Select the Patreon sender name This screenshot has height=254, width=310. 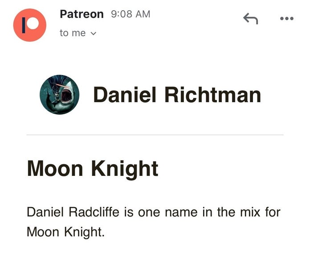pyautogui.click(x=82, y=14)
